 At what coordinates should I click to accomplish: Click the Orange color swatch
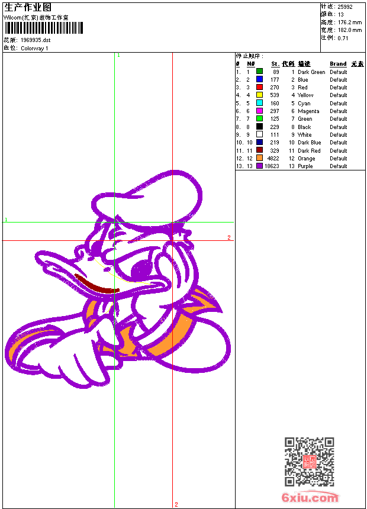[x=259, y=158]
